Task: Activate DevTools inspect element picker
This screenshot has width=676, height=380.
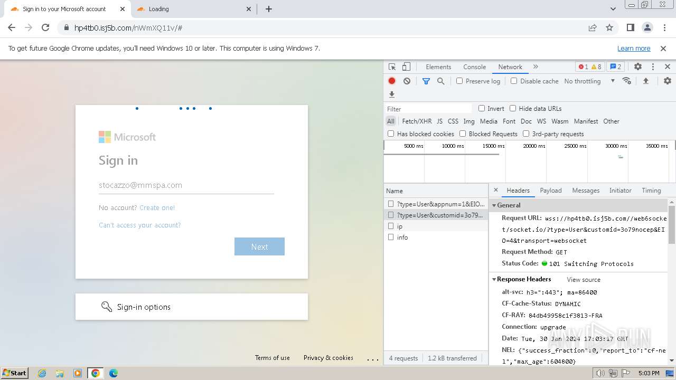Action: point(392,67)
